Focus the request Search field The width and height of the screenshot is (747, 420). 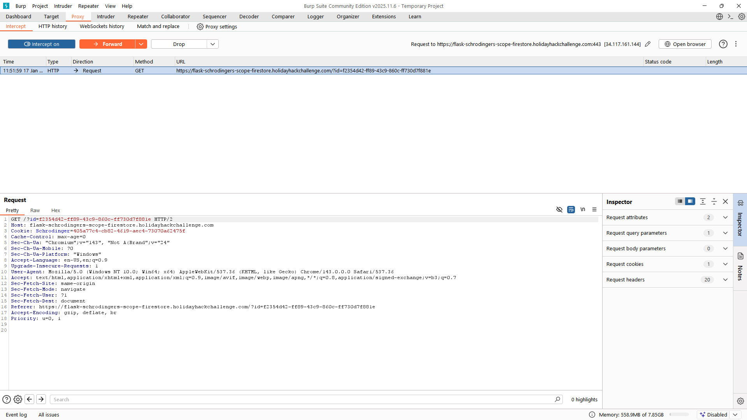(306, 399)
